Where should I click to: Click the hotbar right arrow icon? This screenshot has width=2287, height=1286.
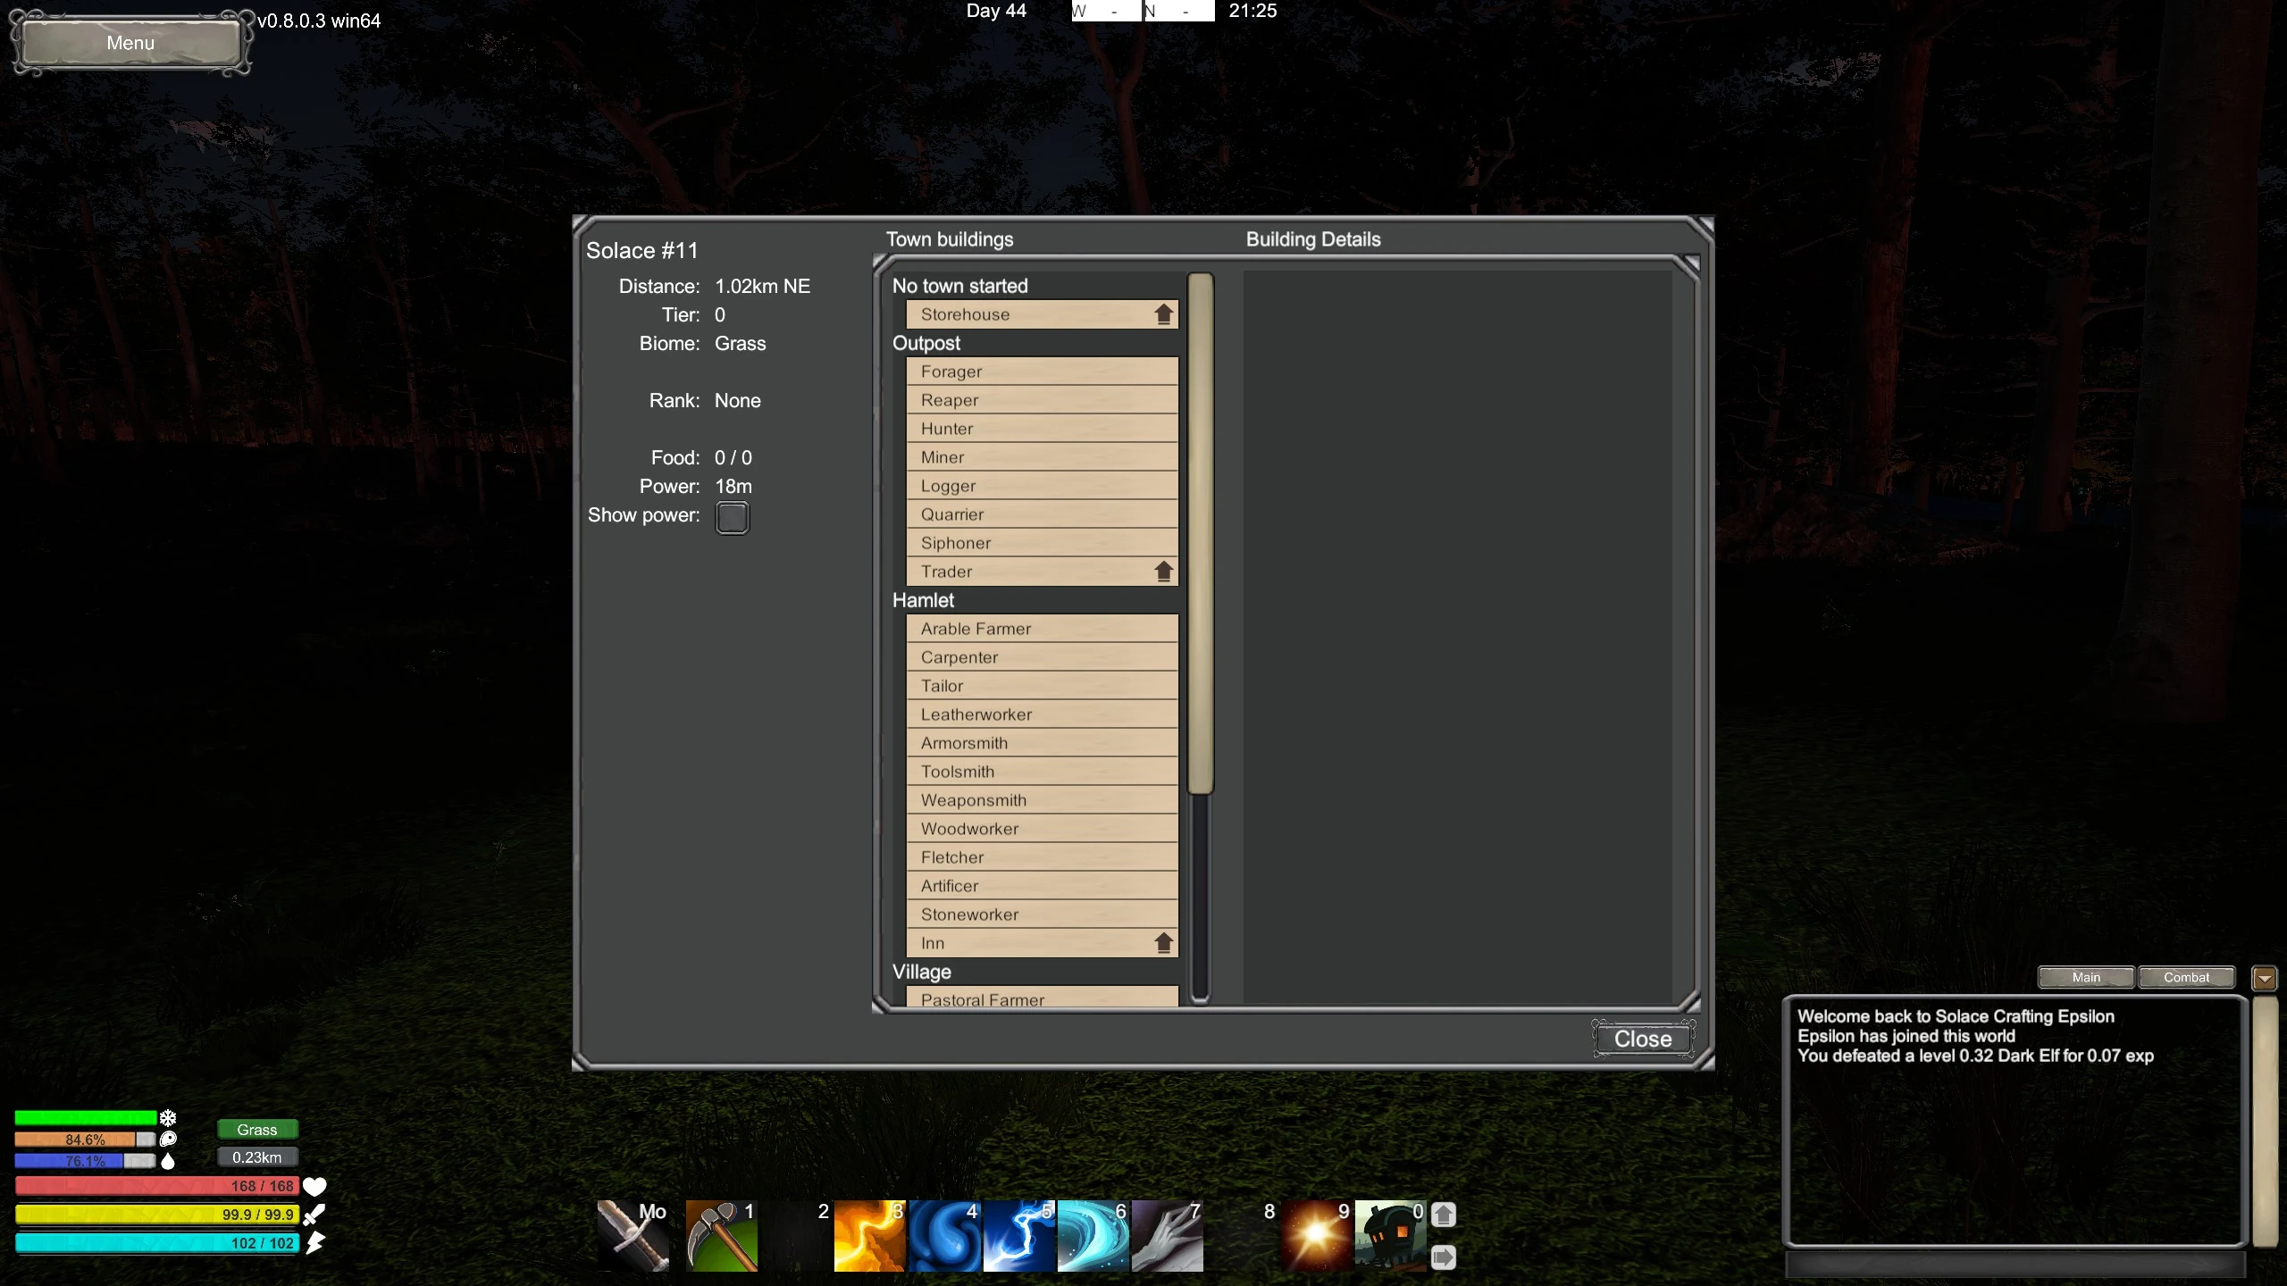pos(1443,1257)
